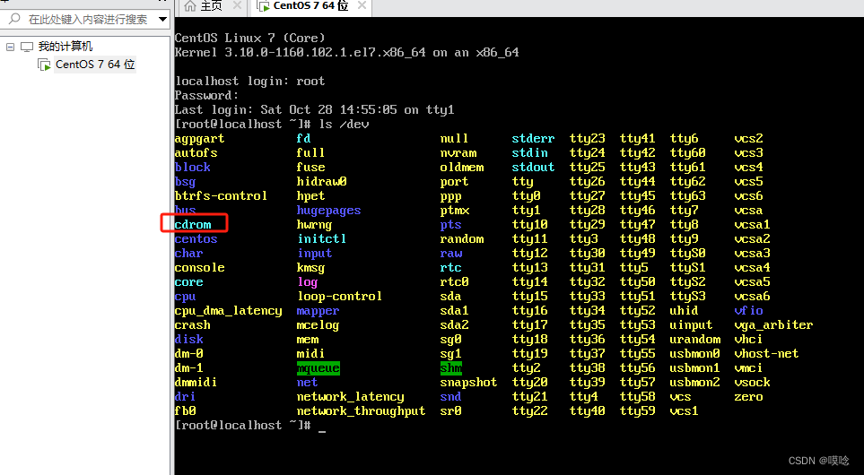Screen dimensions: 864x475
Task: Close the 主页 tab
Action: coord(237,5)
